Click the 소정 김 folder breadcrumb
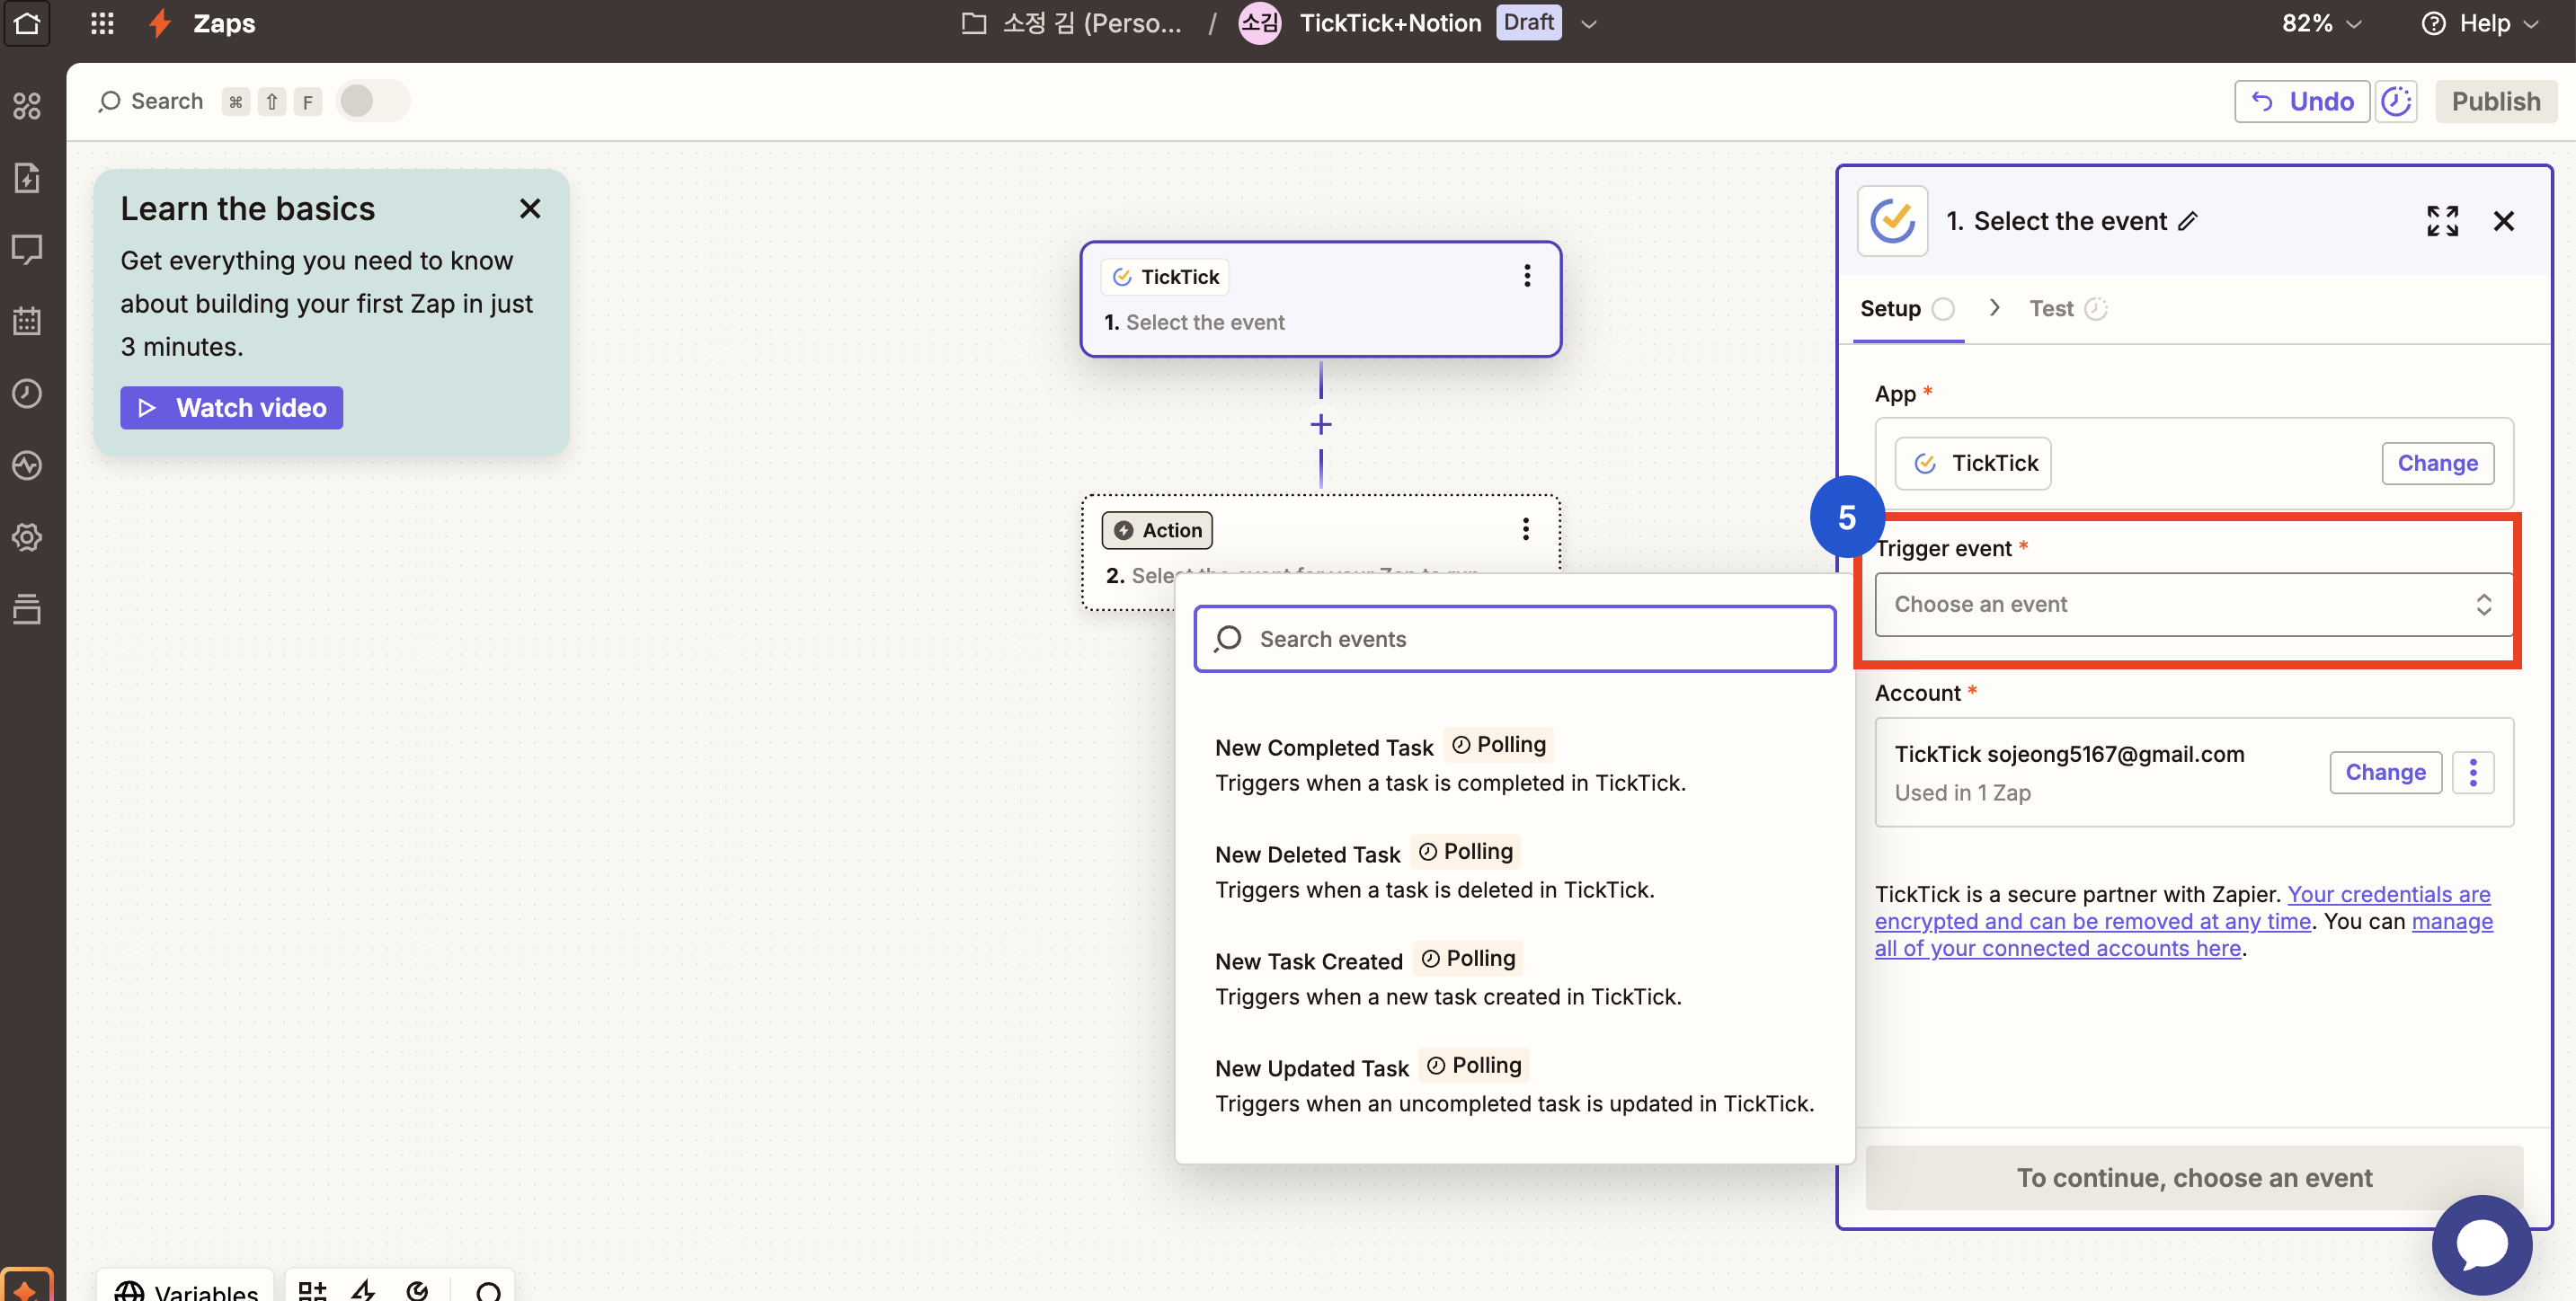 coord(1092,23)
